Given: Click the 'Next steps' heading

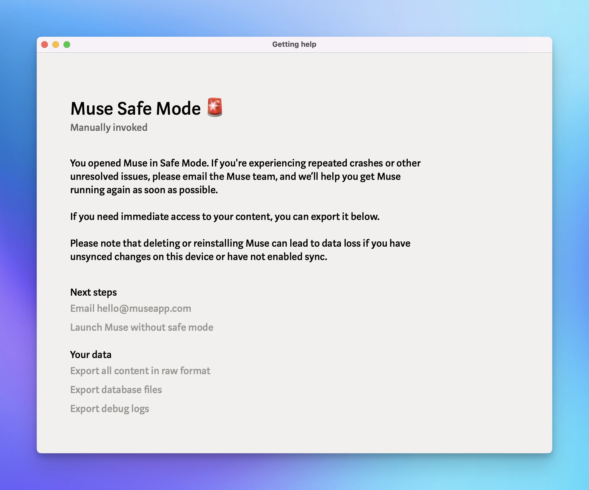Looking at the screenshot, I should coord(94,292).
